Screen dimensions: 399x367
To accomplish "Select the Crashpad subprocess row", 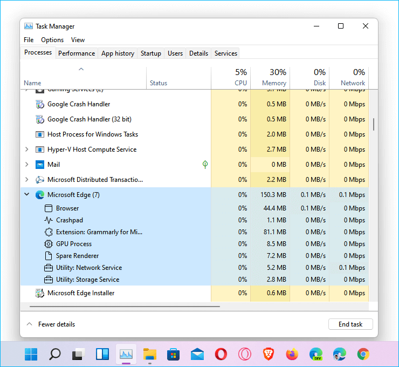I will pos(195,220).
